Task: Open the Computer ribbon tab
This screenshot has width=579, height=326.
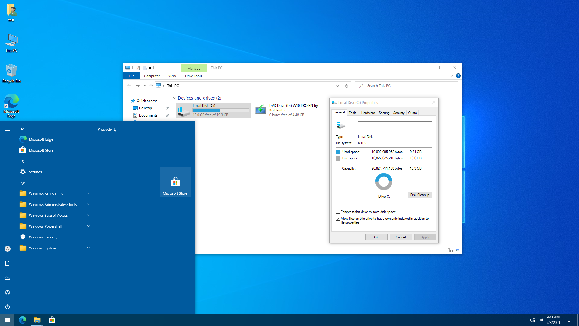Action: (152, 76)
